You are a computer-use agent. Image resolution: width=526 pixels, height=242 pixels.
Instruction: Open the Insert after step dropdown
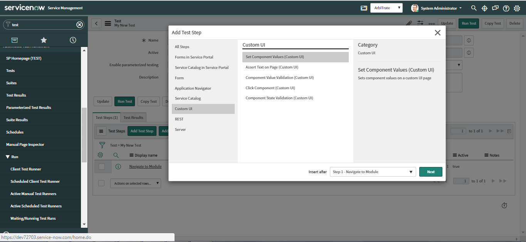(372, 172)
